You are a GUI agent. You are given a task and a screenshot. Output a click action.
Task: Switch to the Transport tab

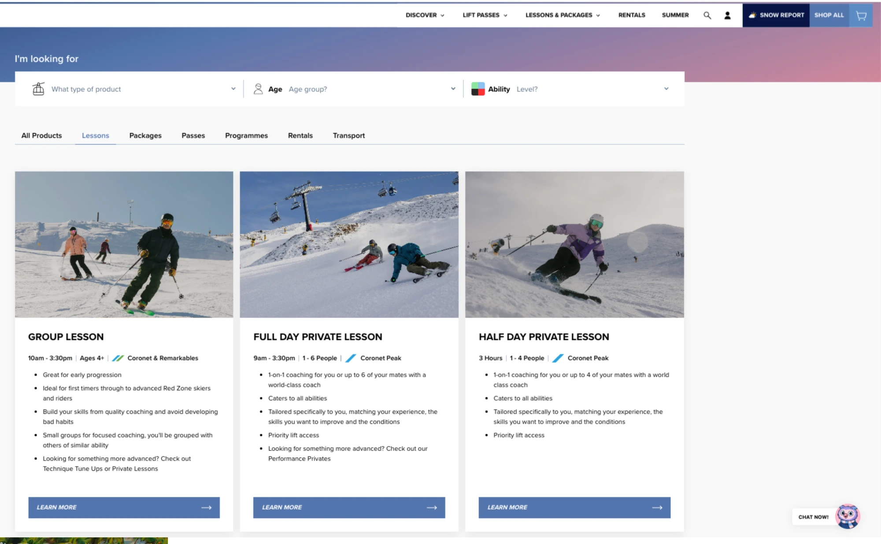click(348, 135)
